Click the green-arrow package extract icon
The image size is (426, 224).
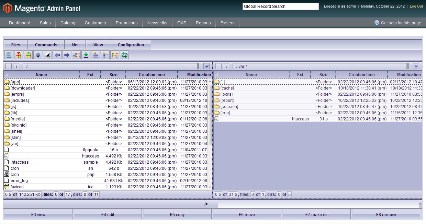28,55
